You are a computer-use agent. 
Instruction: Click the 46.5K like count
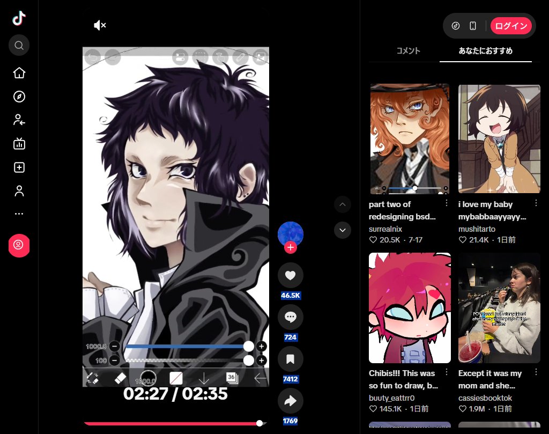[x=291, y=295]
